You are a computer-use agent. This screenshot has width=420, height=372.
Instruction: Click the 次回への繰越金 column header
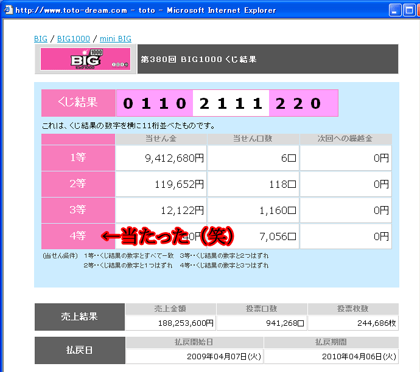[346, 139]
